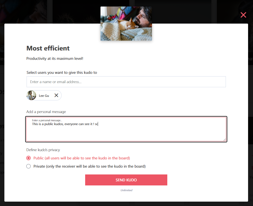Click the cat photo kudo thumbnail

(x=126, y=24)
